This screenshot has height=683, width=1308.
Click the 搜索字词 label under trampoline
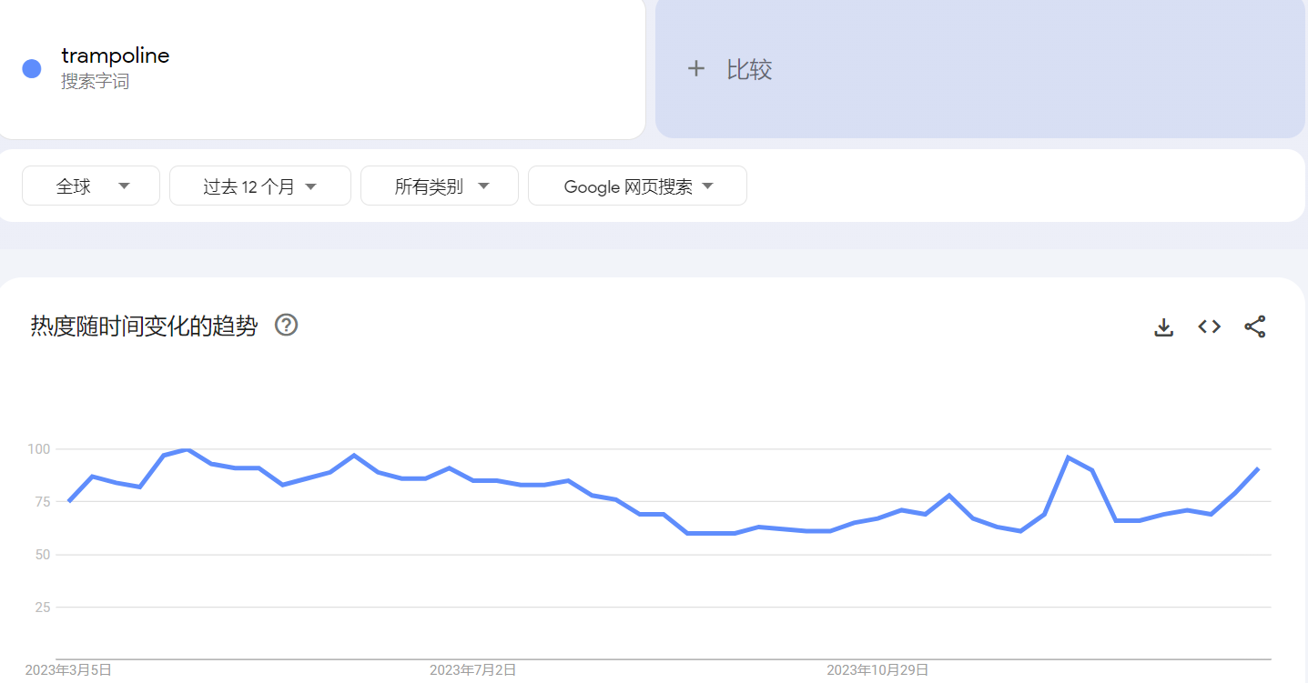[95, 82]
